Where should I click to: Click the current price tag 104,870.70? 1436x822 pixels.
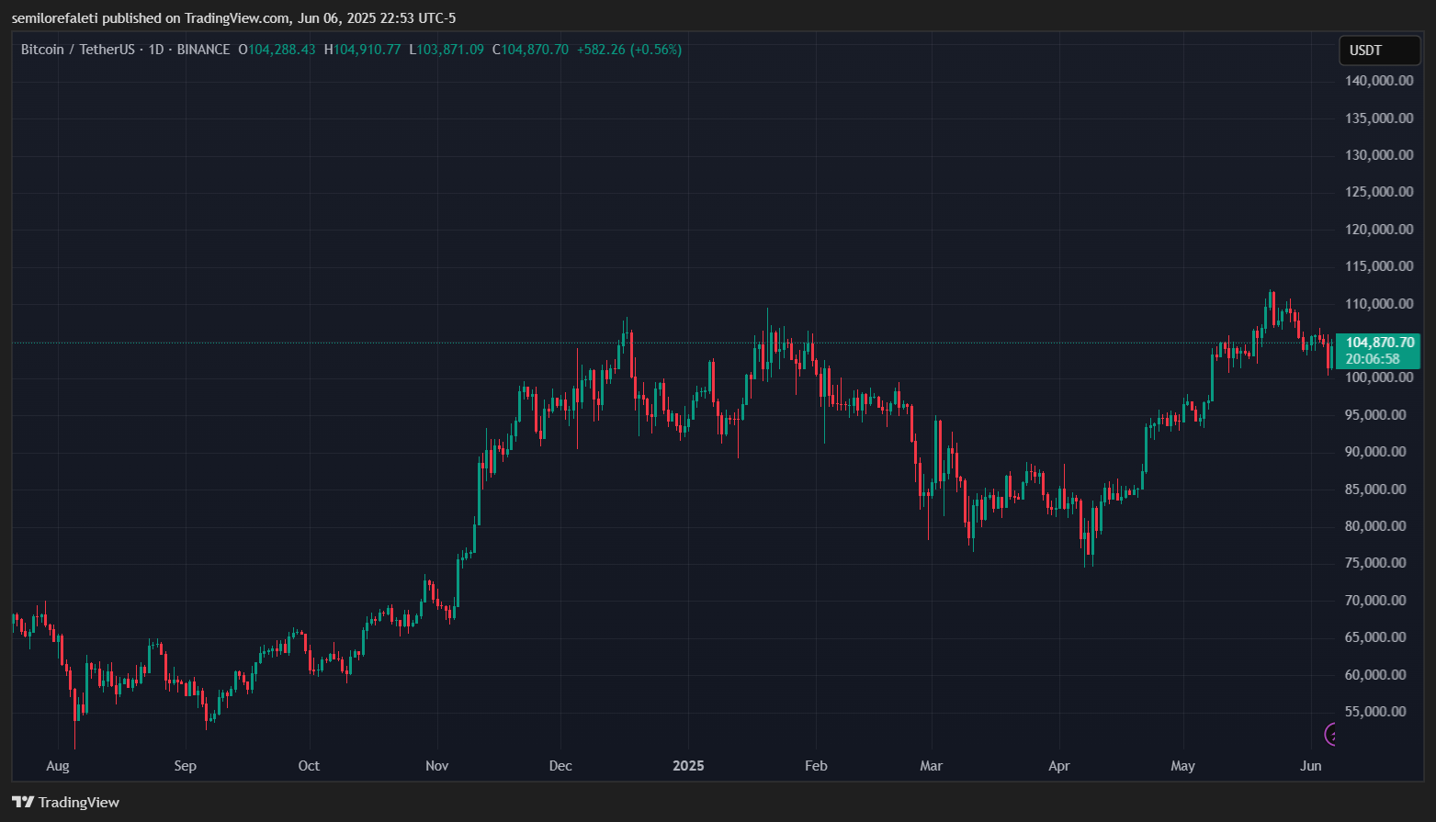(x=1378, y=343)
